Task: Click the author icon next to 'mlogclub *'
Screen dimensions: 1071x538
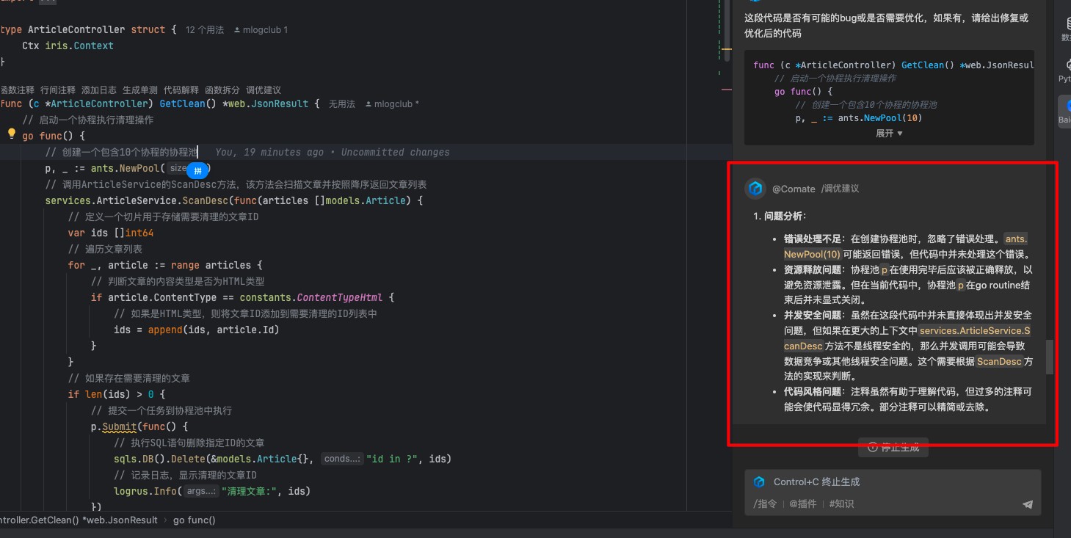Action: (368, 104)
